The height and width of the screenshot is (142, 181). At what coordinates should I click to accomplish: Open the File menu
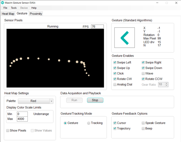[5, 8]
